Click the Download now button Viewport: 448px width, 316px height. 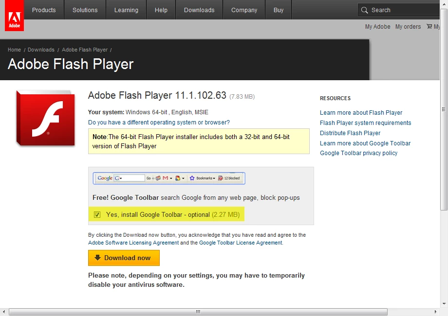(x=124, y=258)
